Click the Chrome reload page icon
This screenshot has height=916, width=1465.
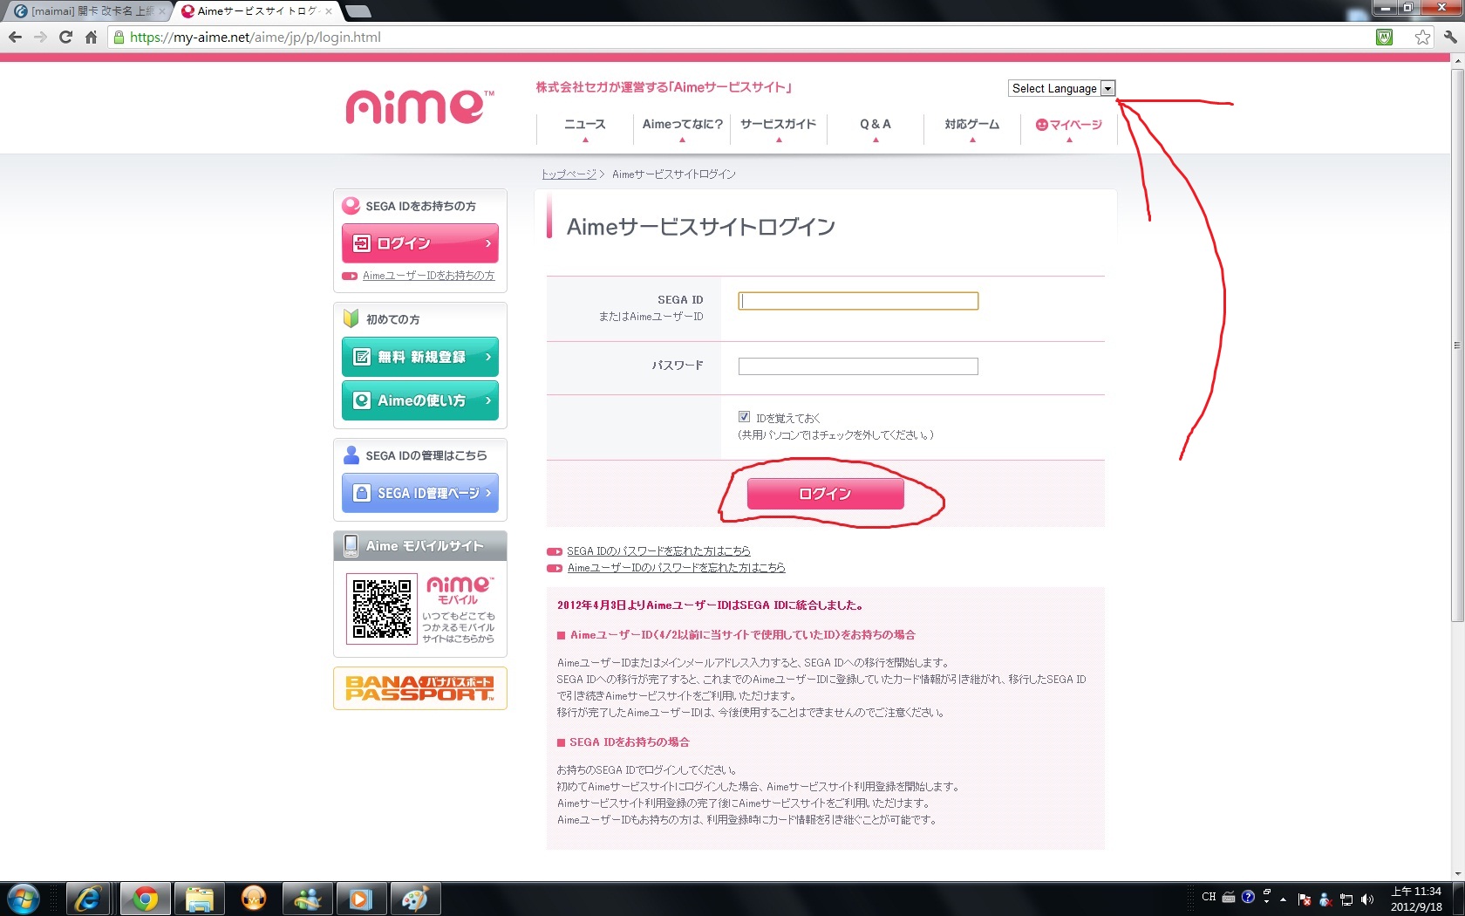[65, 37]
